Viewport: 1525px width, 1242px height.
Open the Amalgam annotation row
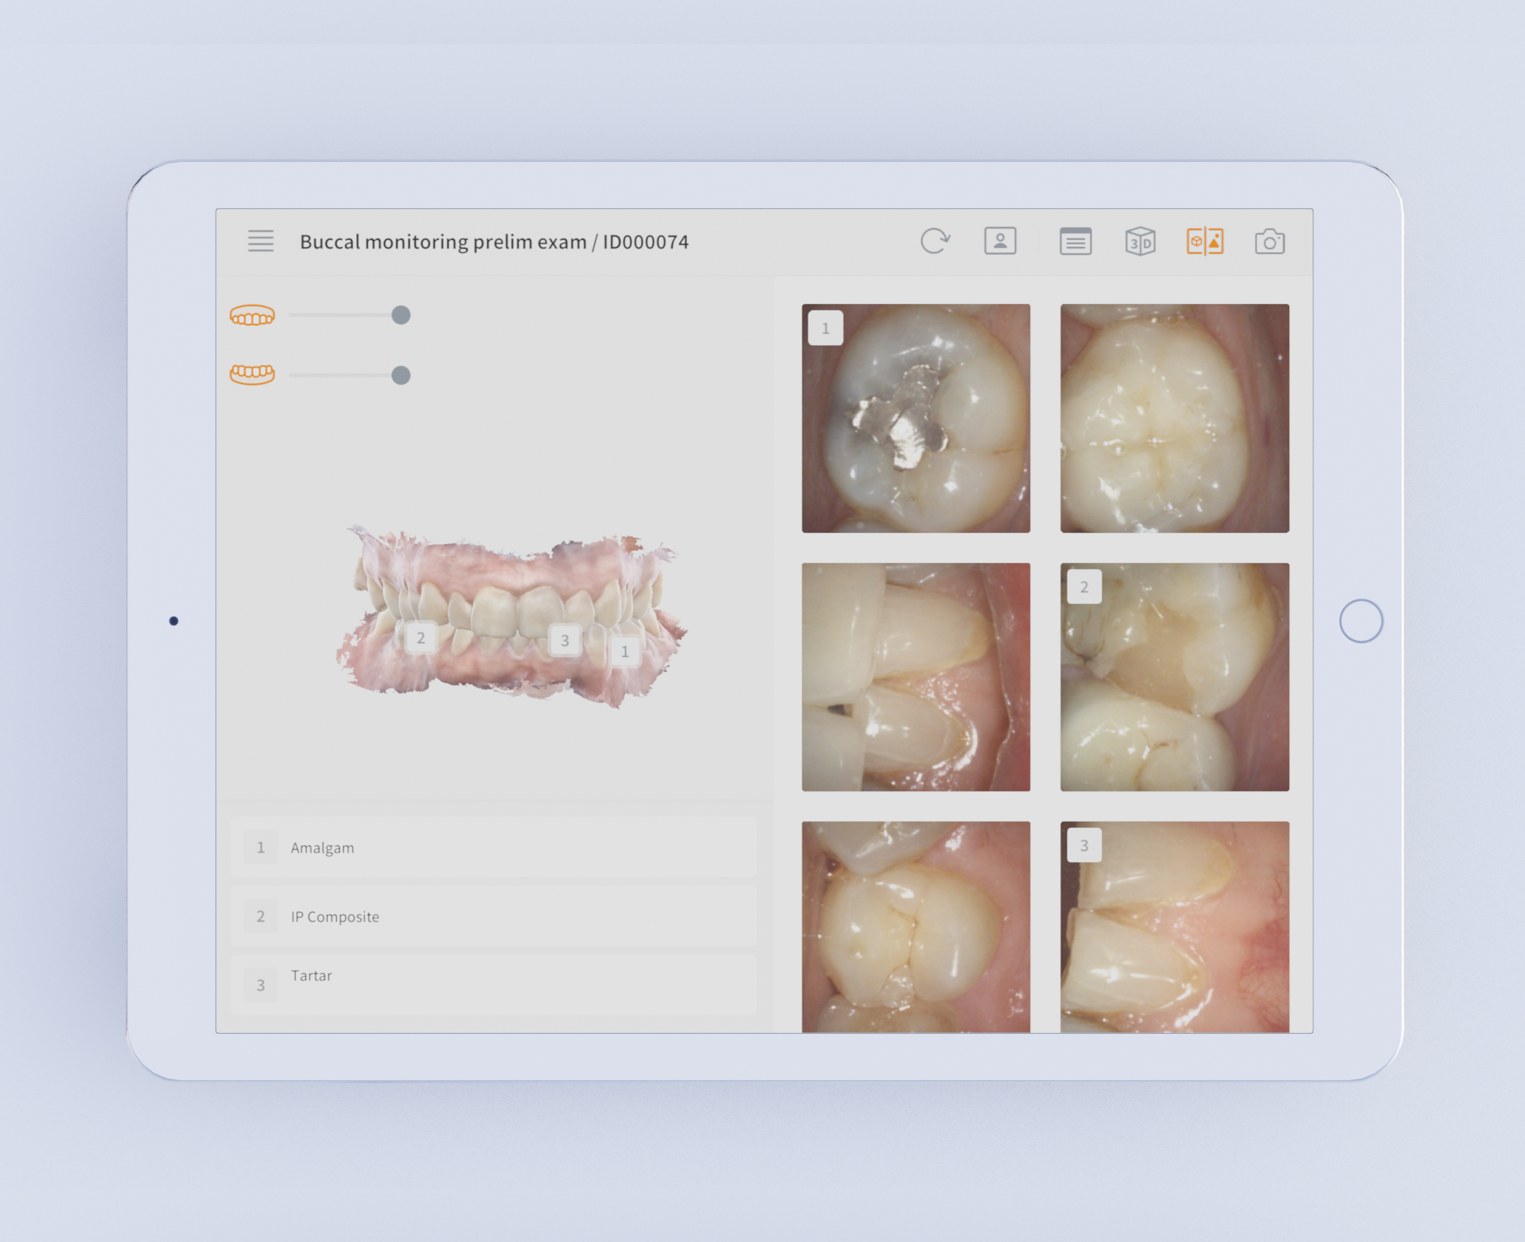click(493, 847)
